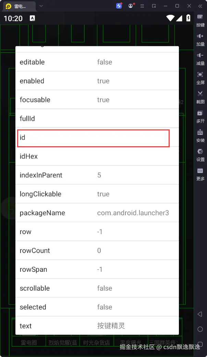The width and height of the screenshot is (207, 357).
Task: Lower volume with the 减量 icon
Action: [x=200, y=58]
